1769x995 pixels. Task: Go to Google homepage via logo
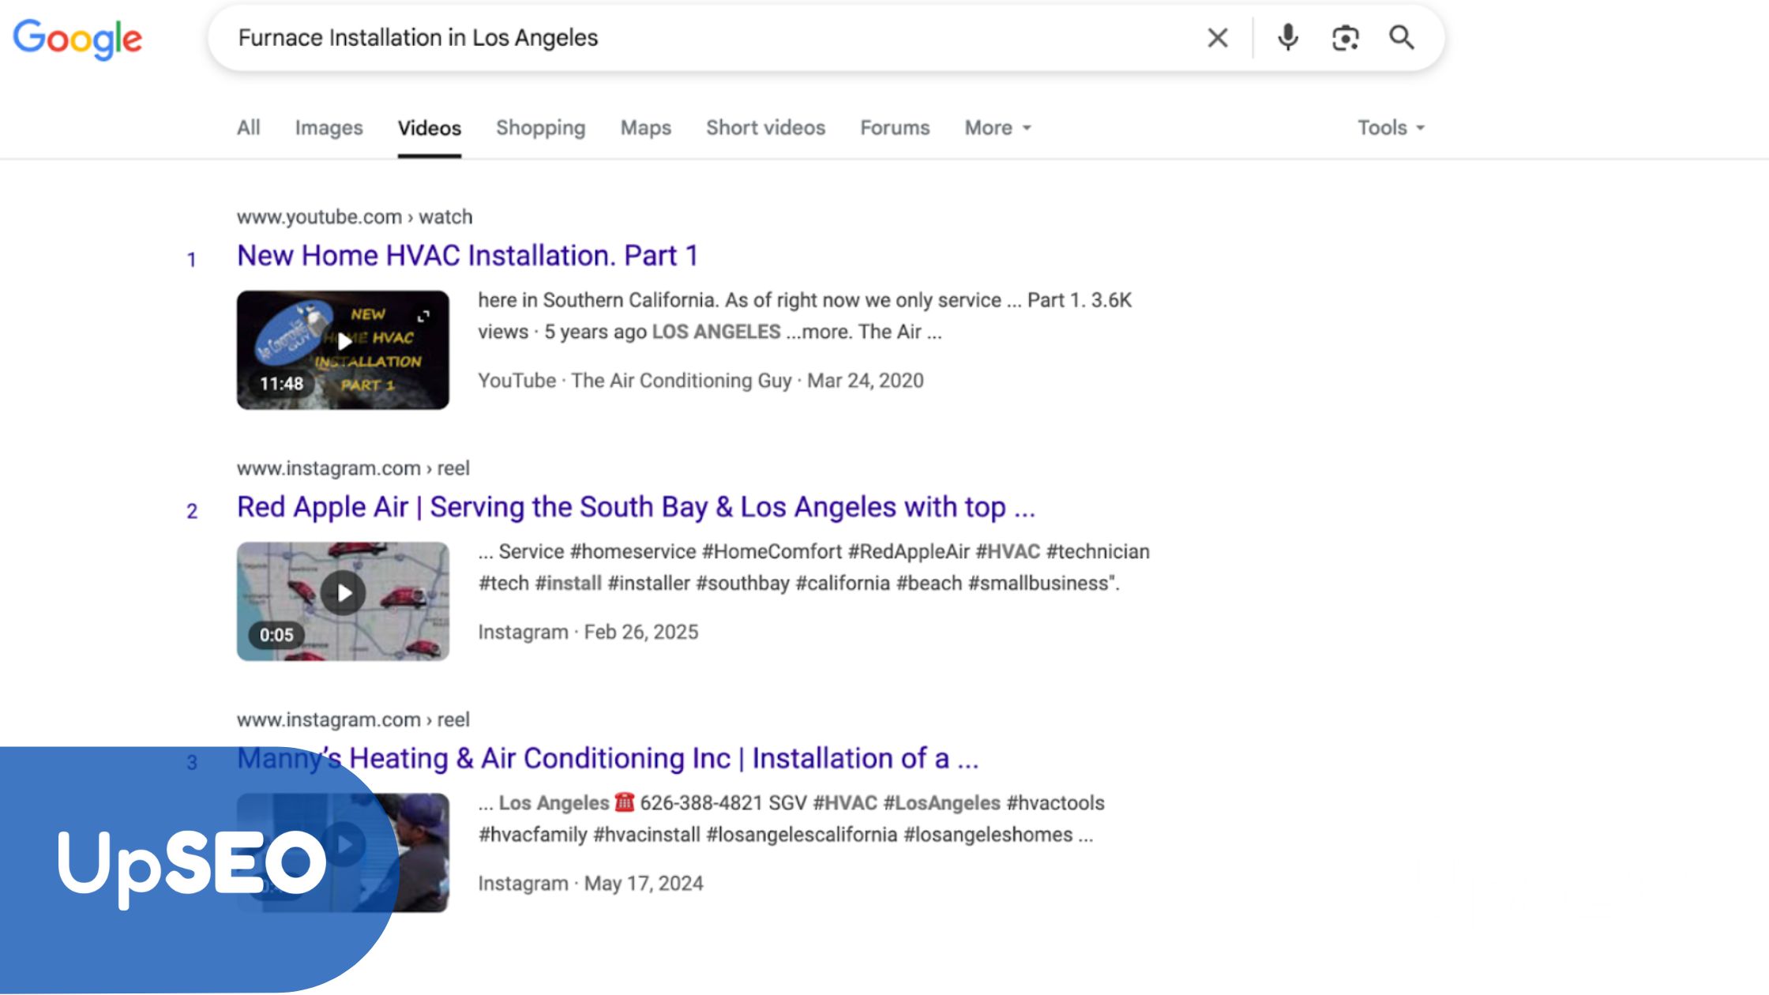click(77, 39)
